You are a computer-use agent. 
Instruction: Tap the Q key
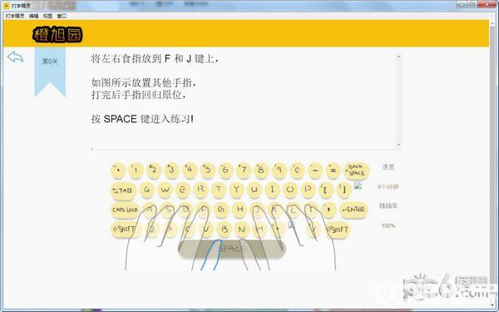[x=147, y=190]
